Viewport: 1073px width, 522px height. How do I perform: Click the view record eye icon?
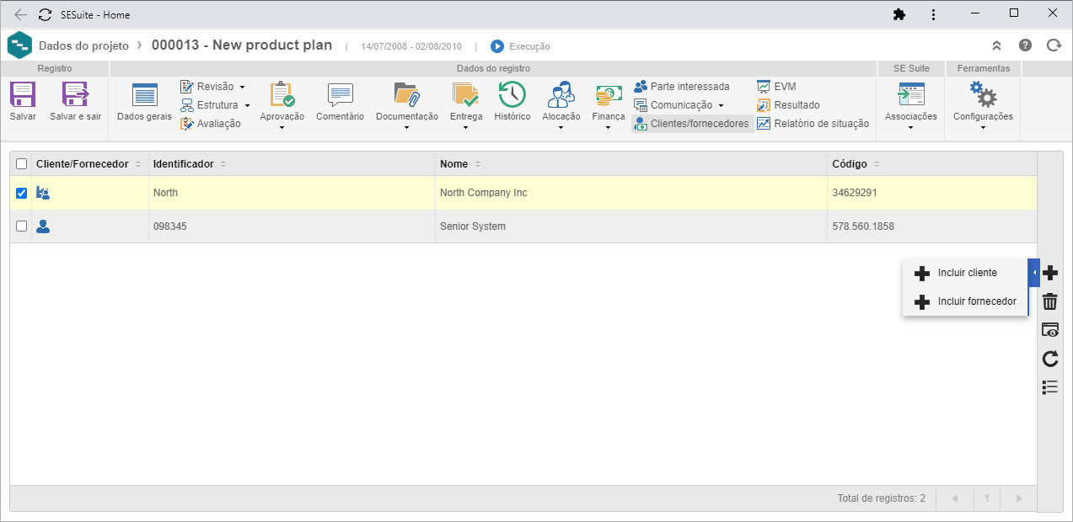pos(1050,330)
